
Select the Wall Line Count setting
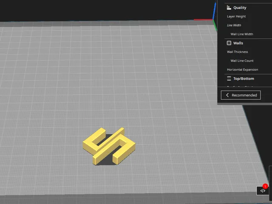[x=242, y=61]
